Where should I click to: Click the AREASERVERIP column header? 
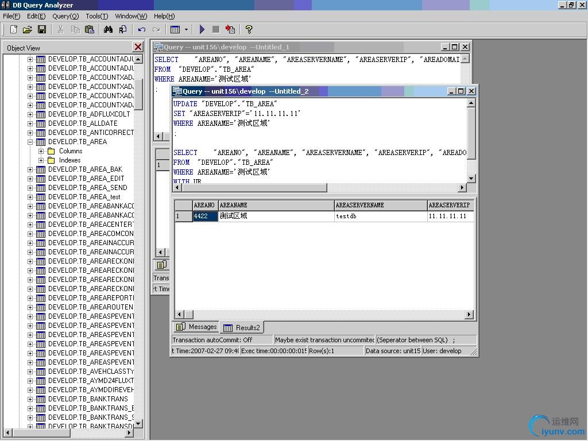coord(450,205)
